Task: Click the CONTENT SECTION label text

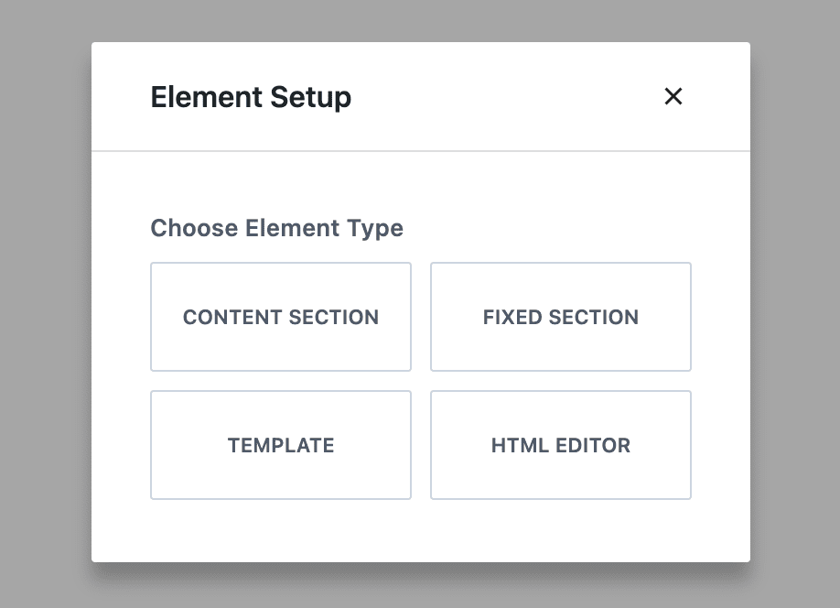Action: tap(281, 317)
